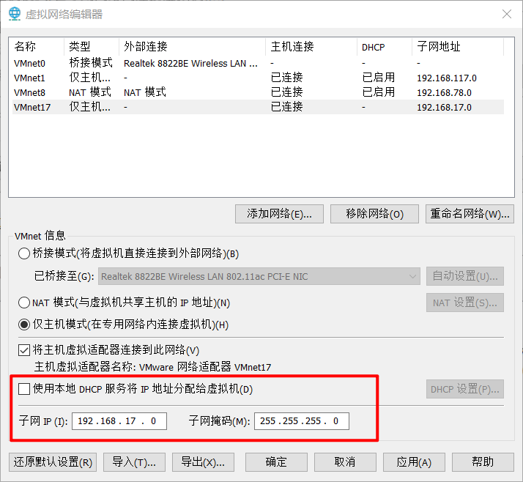Select the VMnet1 host-only network row
This screenshot has height=482, width=523.
coord(29,78)
